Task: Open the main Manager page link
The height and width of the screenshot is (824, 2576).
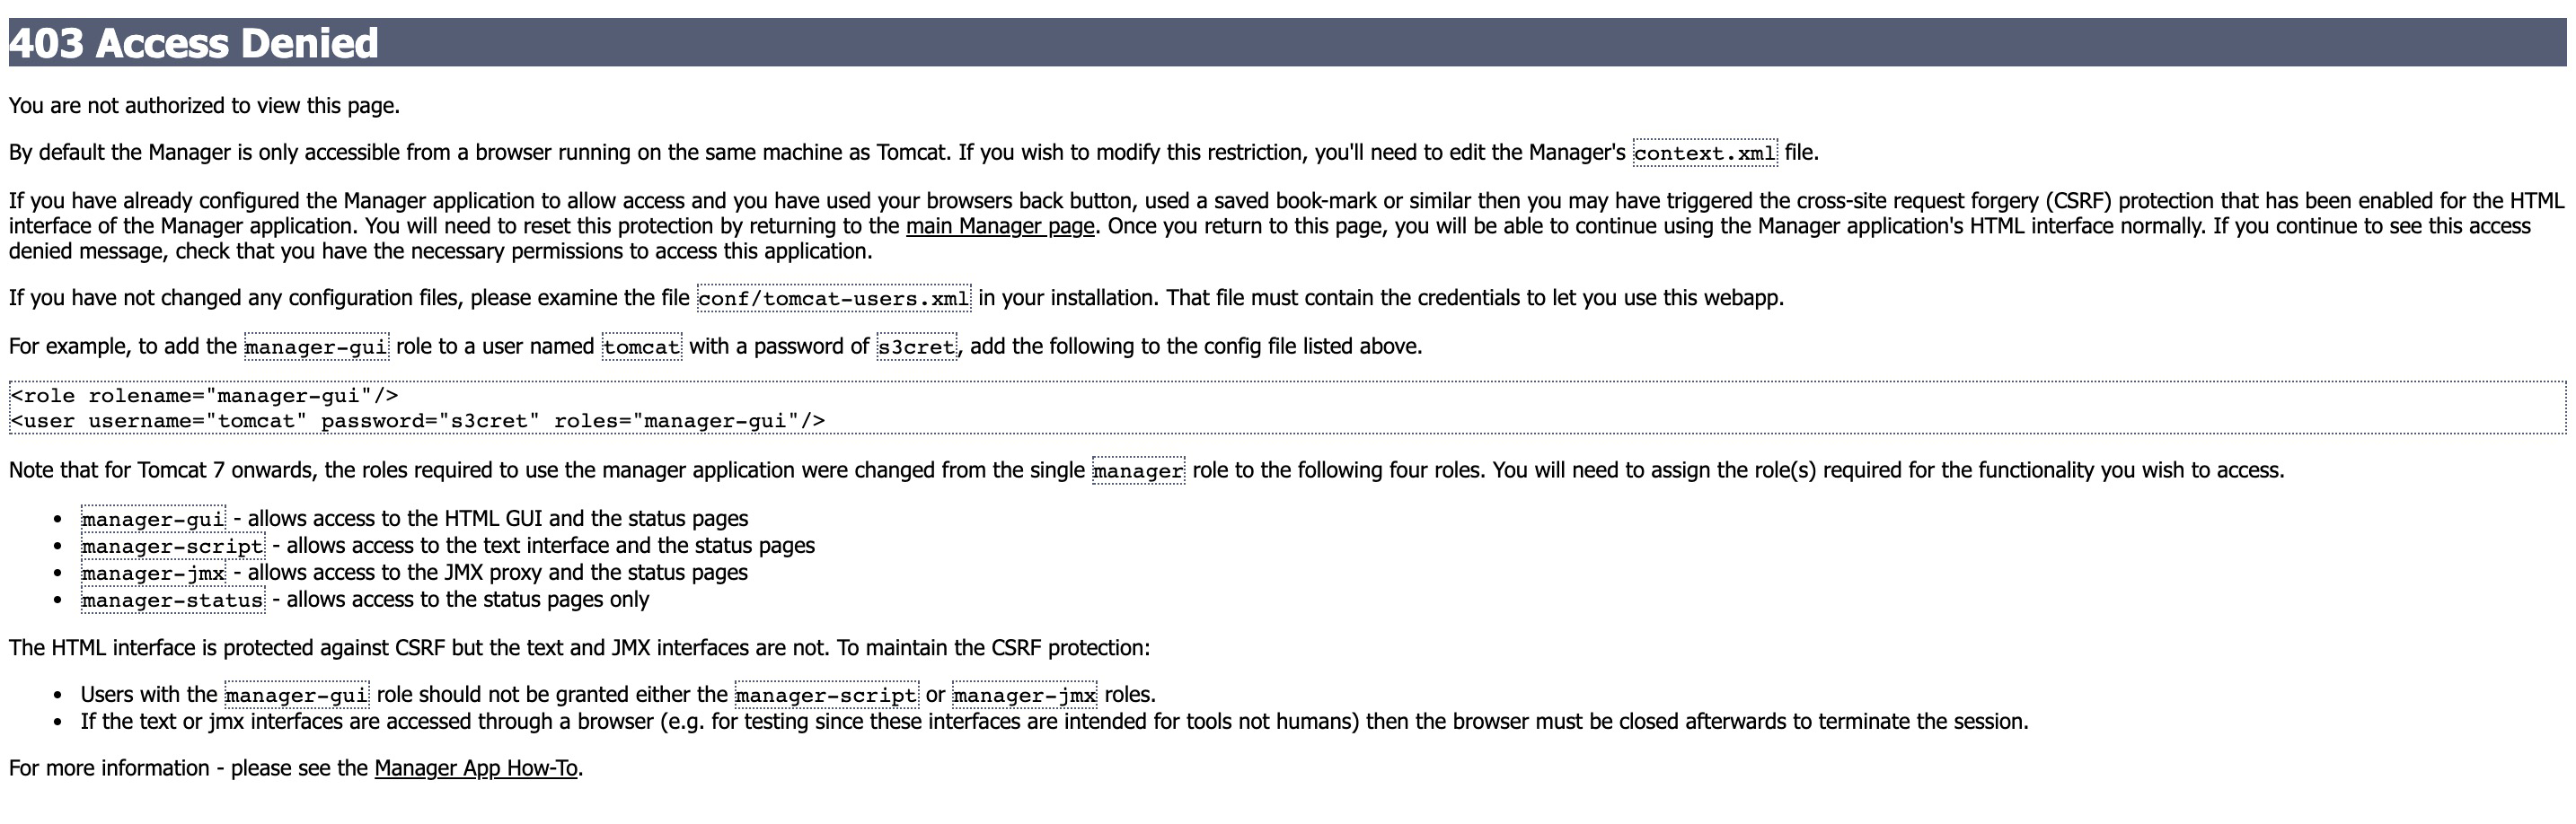Action: 1000,227
